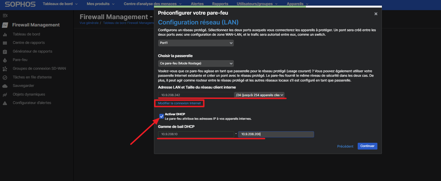Expand the Tableaux de bord menu
Viewport: 441px width, 181px height.
[60, 4]
